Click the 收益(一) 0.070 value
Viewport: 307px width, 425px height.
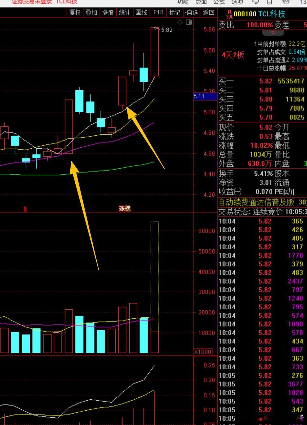(264, 192)
